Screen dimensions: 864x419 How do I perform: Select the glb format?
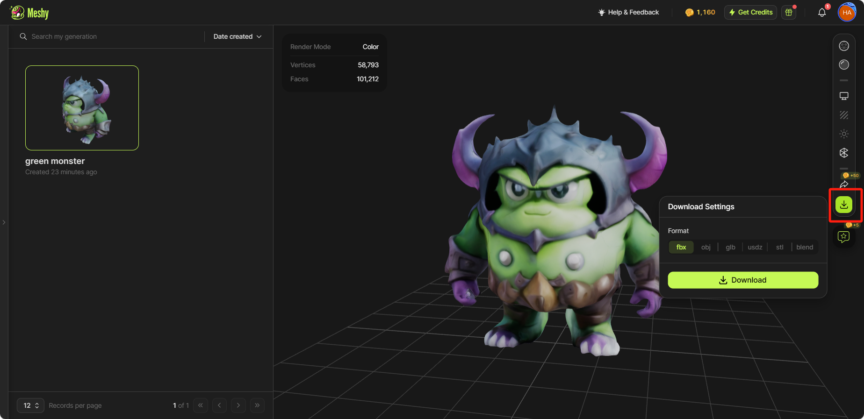pos(731,247)
